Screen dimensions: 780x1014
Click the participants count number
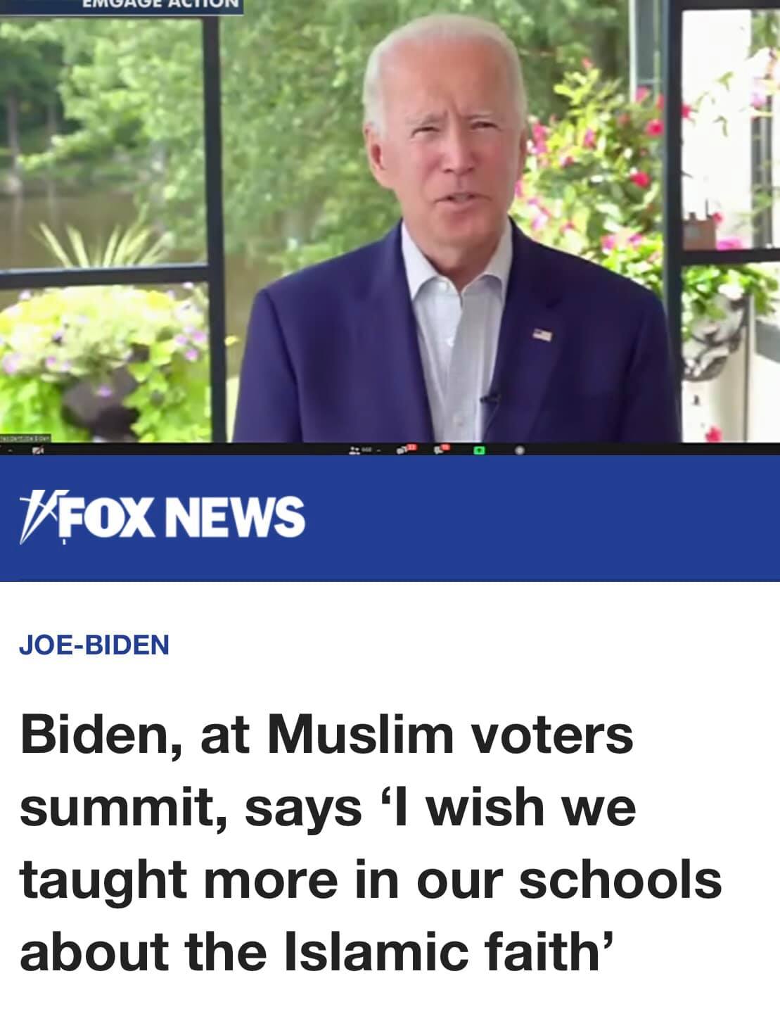[366, 450]
